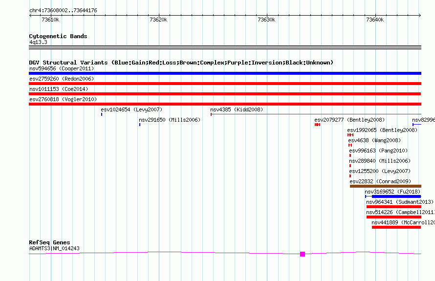The image size is (435, 281).
Task: Click the brown esv22832 Conrad2009 complex bar
Action: 386,186
